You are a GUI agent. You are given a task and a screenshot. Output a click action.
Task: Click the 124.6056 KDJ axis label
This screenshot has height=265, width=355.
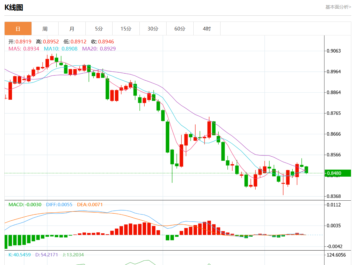pyautogui.click(x=336, y=255)
